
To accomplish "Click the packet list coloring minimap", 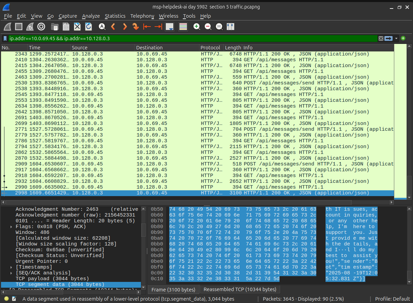I will (x=400, y=122).
